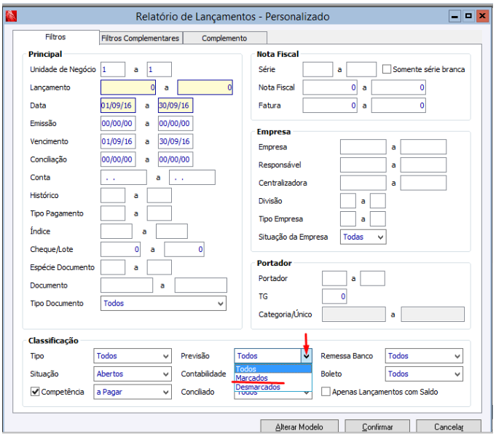Image resolution: width=496 pixels, height=434 pixels.
Task: Open the Tipo classification dropdown
Action: (133, 356)
